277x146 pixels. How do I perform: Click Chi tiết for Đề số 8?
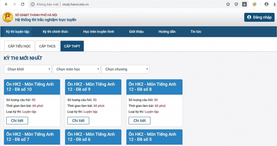[139, 120]
